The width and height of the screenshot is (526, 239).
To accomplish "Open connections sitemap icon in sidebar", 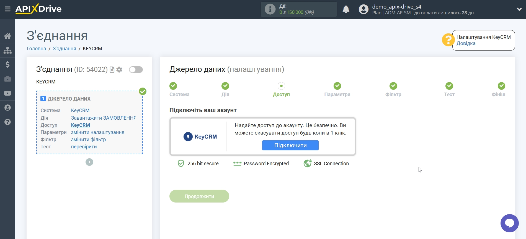I will [x=7, y=50].
